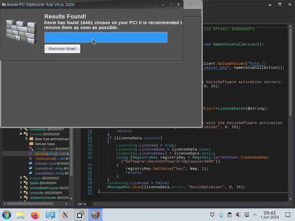Click the Program class icon in tree
This screenshot has height=221, width=295.
(26, 178)
